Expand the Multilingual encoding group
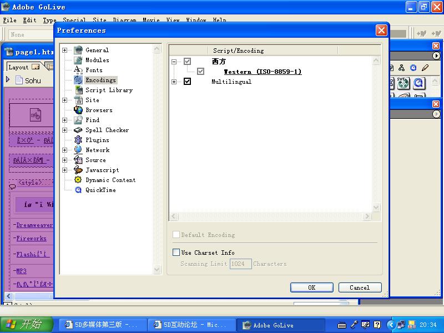Screen dimensions: 444x333 pos(174,82)
